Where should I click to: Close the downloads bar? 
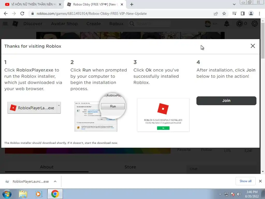point(260,181)
